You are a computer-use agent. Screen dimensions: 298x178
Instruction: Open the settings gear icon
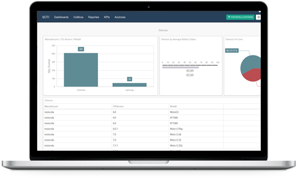pos(258,17)
